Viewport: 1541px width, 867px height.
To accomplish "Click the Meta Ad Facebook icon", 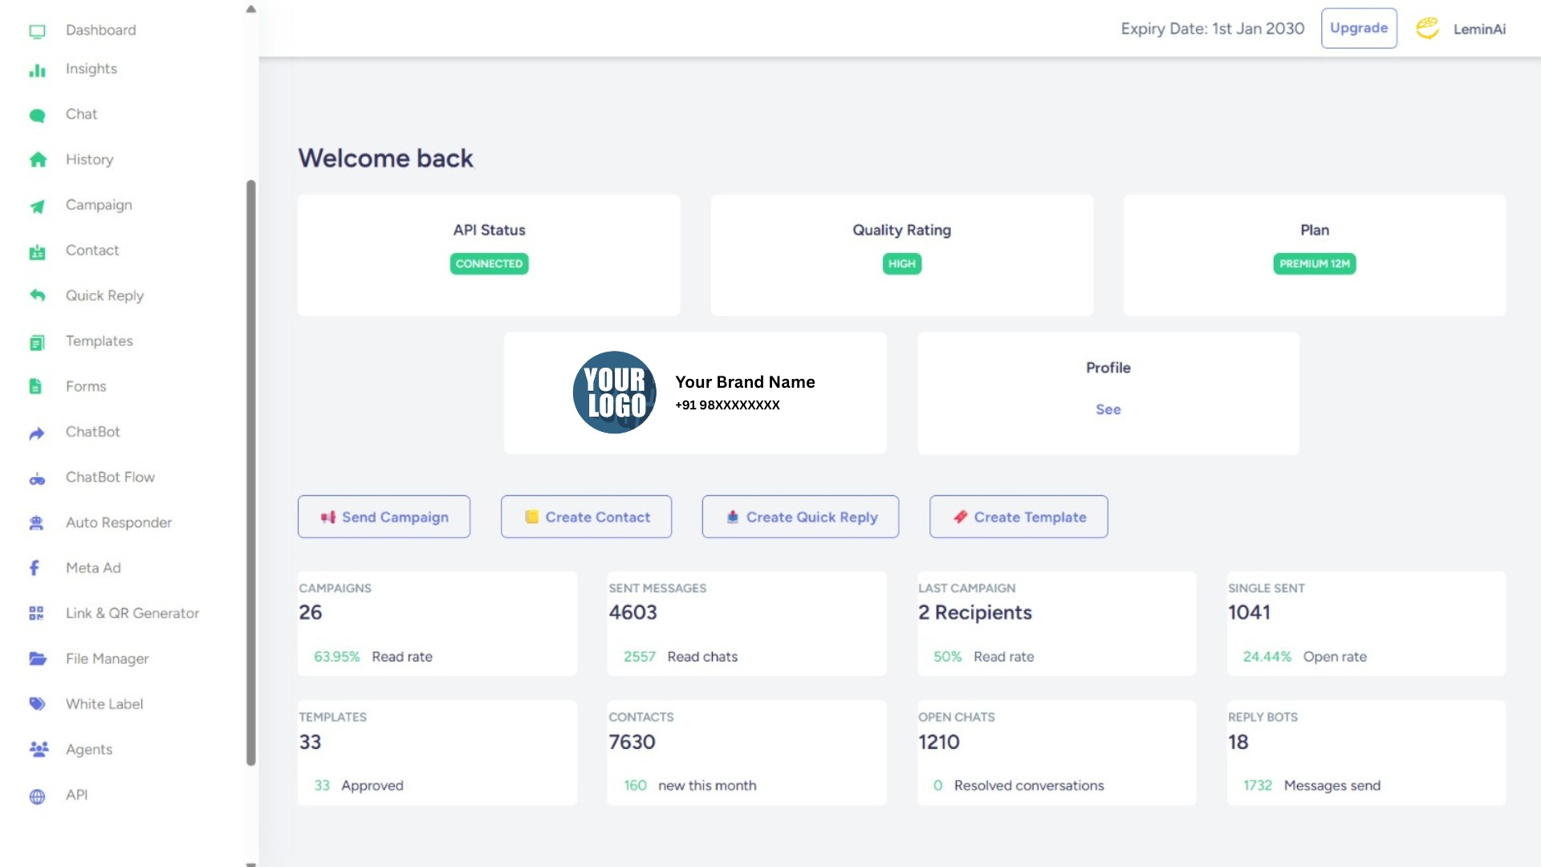I will pos(35,568).
